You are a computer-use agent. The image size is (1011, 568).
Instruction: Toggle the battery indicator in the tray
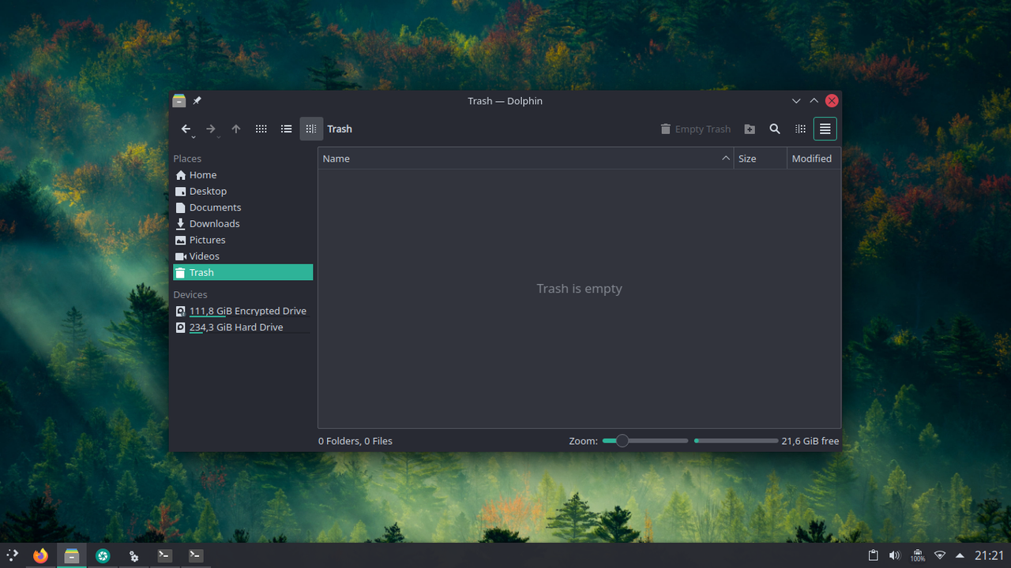click(917, 555)
